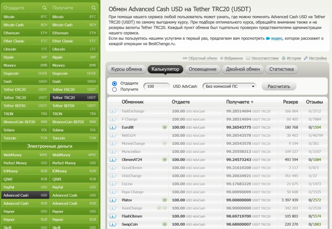Viewport: 332px width, 229px height.
Task: Open FlashObmen reviews count 5574
Action: coord(317,216)
